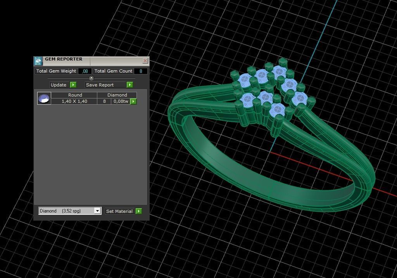The image size is (397, 278).
Task: Collapse the panel with the up-arrow circle
Action: tap(91, 78)
